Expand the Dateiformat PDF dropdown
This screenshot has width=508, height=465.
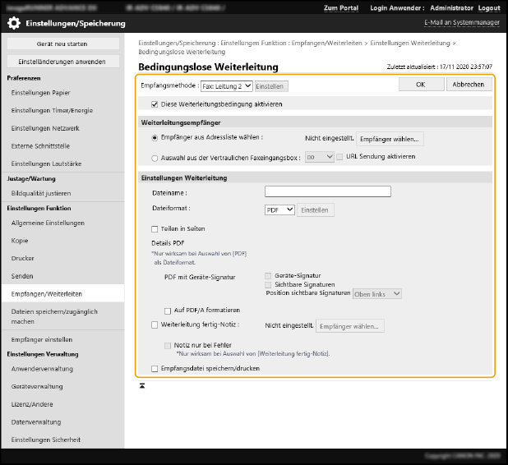(x=279, y=210)
